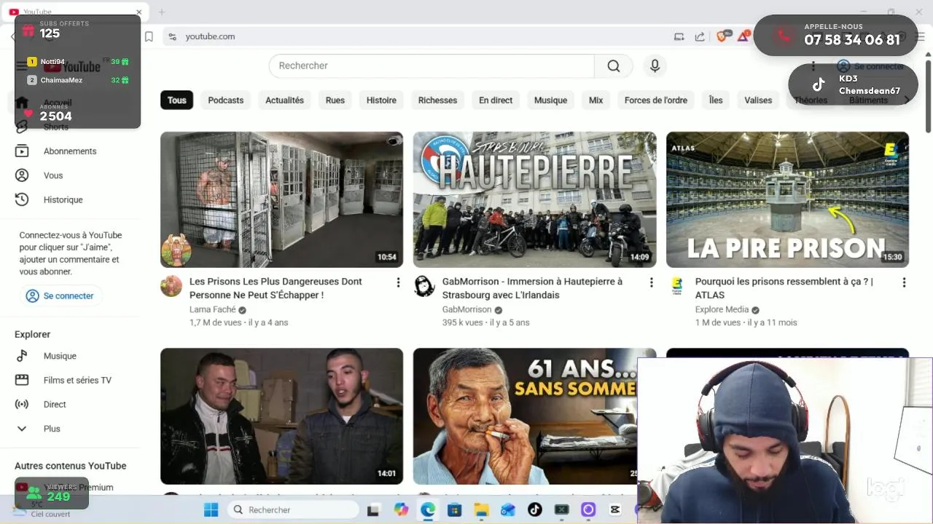
Task: Select the Forces de l'ordre chip
Action: 656,100
